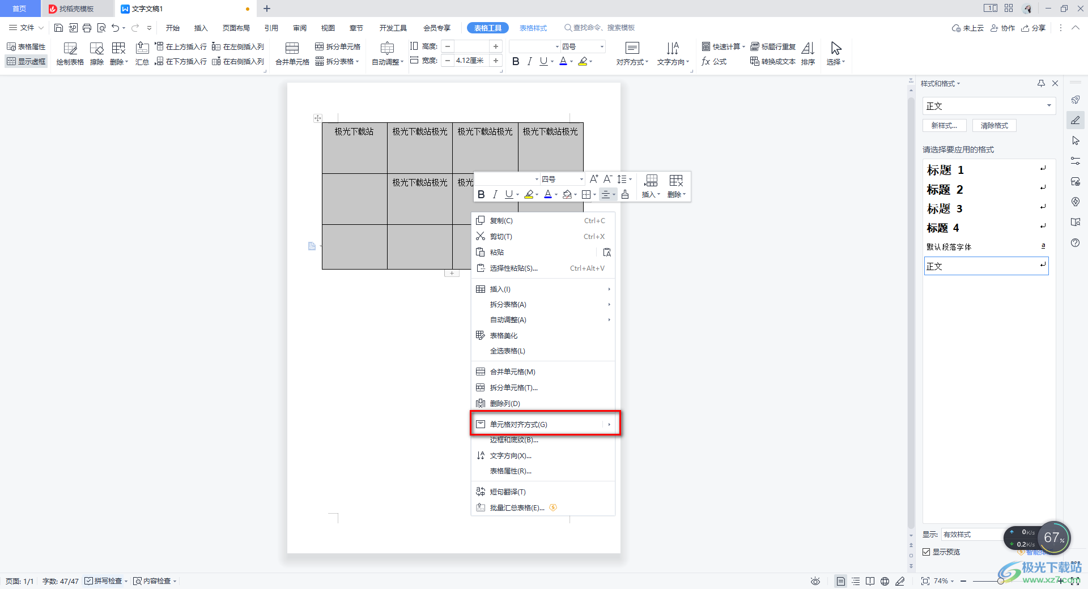Select the Draw Table tool
Viewport: 1088px width, 589px height.
point(70,54)
